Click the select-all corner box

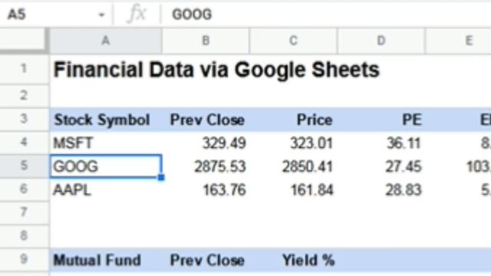point(24,40)
